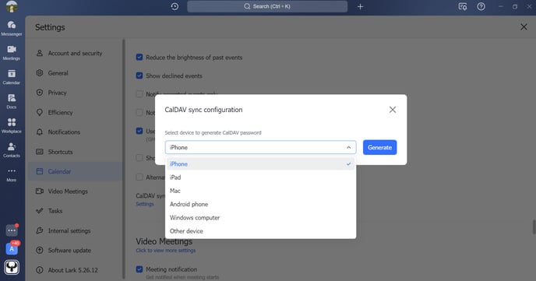Open General settings
The height and width of the screenshot is (281, 536).
click(76, 73)
